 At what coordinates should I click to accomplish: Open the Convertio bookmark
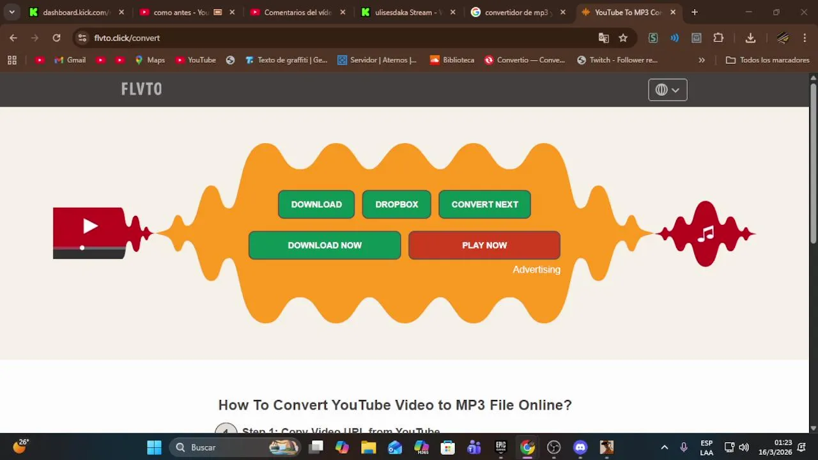525,60
